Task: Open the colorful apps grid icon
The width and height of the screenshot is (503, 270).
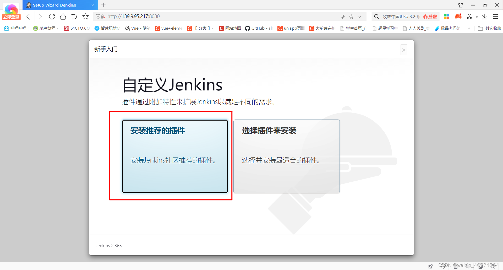Action: (x=447, y=17)
